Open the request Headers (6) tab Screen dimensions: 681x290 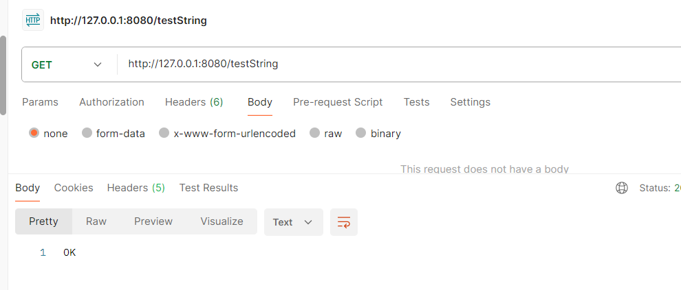(194, 102)
